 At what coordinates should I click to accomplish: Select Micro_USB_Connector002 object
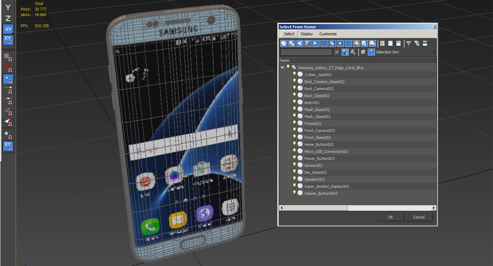(x=326, y=152)
